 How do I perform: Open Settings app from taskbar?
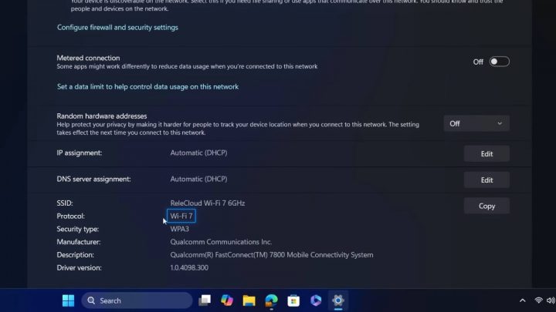(x=338, y=300)
